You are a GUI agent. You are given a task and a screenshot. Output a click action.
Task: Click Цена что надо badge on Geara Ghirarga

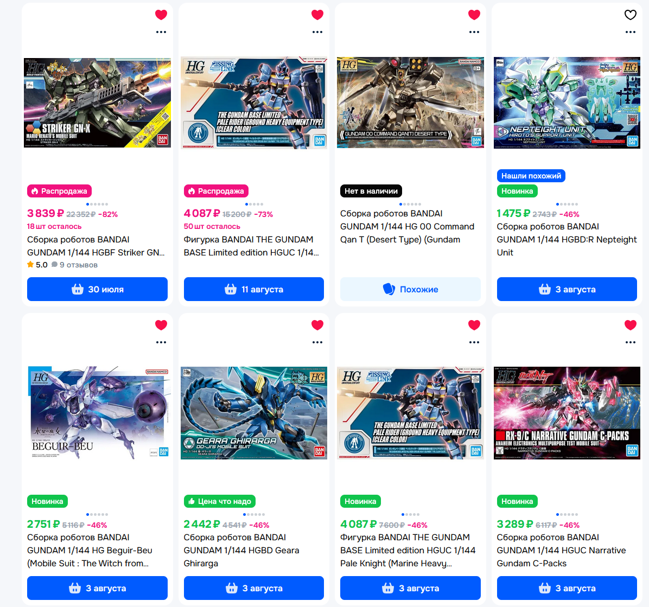click(x=220, y=501)
